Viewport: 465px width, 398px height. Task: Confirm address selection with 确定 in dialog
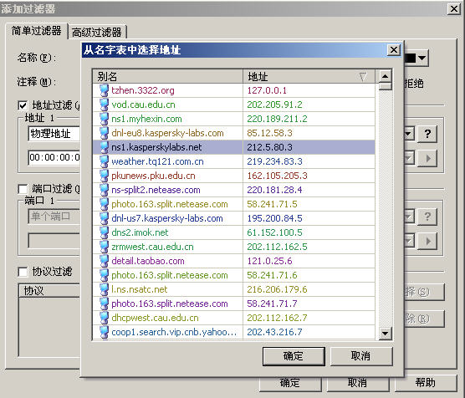[x=294, y=356]
